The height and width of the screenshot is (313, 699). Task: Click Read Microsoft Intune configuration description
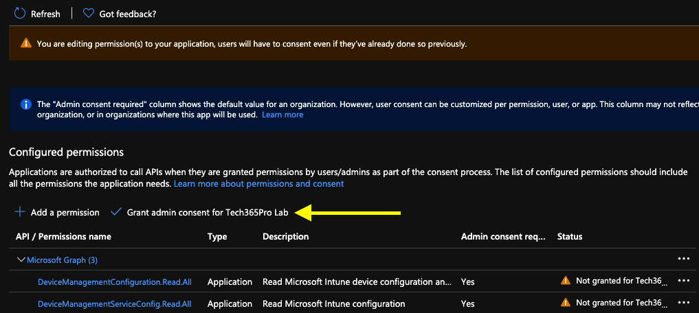coord(334,303)
